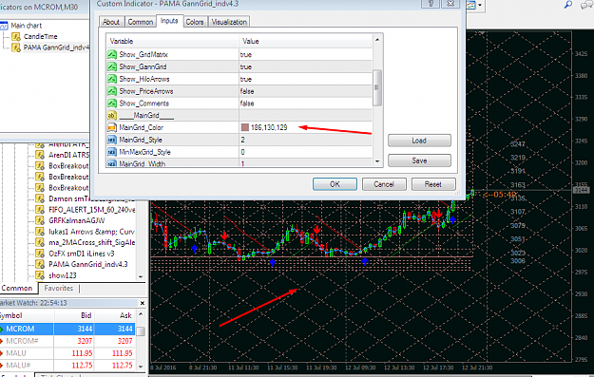
Task: Click the MCROM symbol arrow icon in Market Watch
Action: [2, 329]
